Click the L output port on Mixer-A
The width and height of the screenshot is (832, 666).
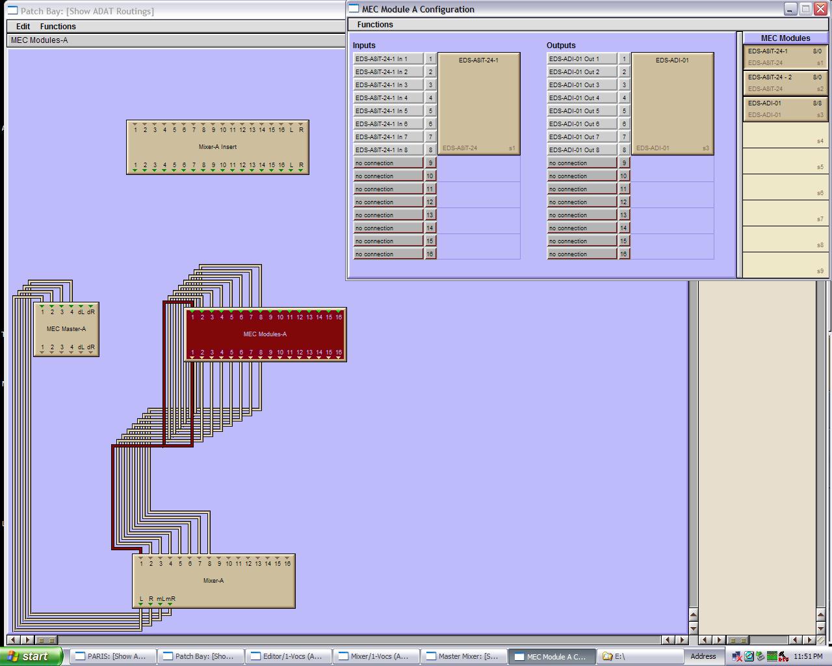point(141,600)
